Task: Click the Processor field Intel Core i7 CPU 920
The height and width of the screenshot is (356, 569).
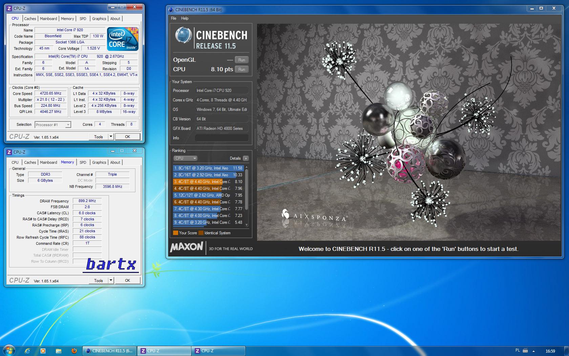Action: tap(222, 91)
